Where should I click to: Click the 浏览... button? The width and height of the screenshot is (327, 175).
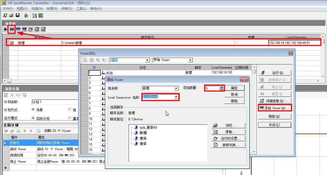(x=228, y=125)
